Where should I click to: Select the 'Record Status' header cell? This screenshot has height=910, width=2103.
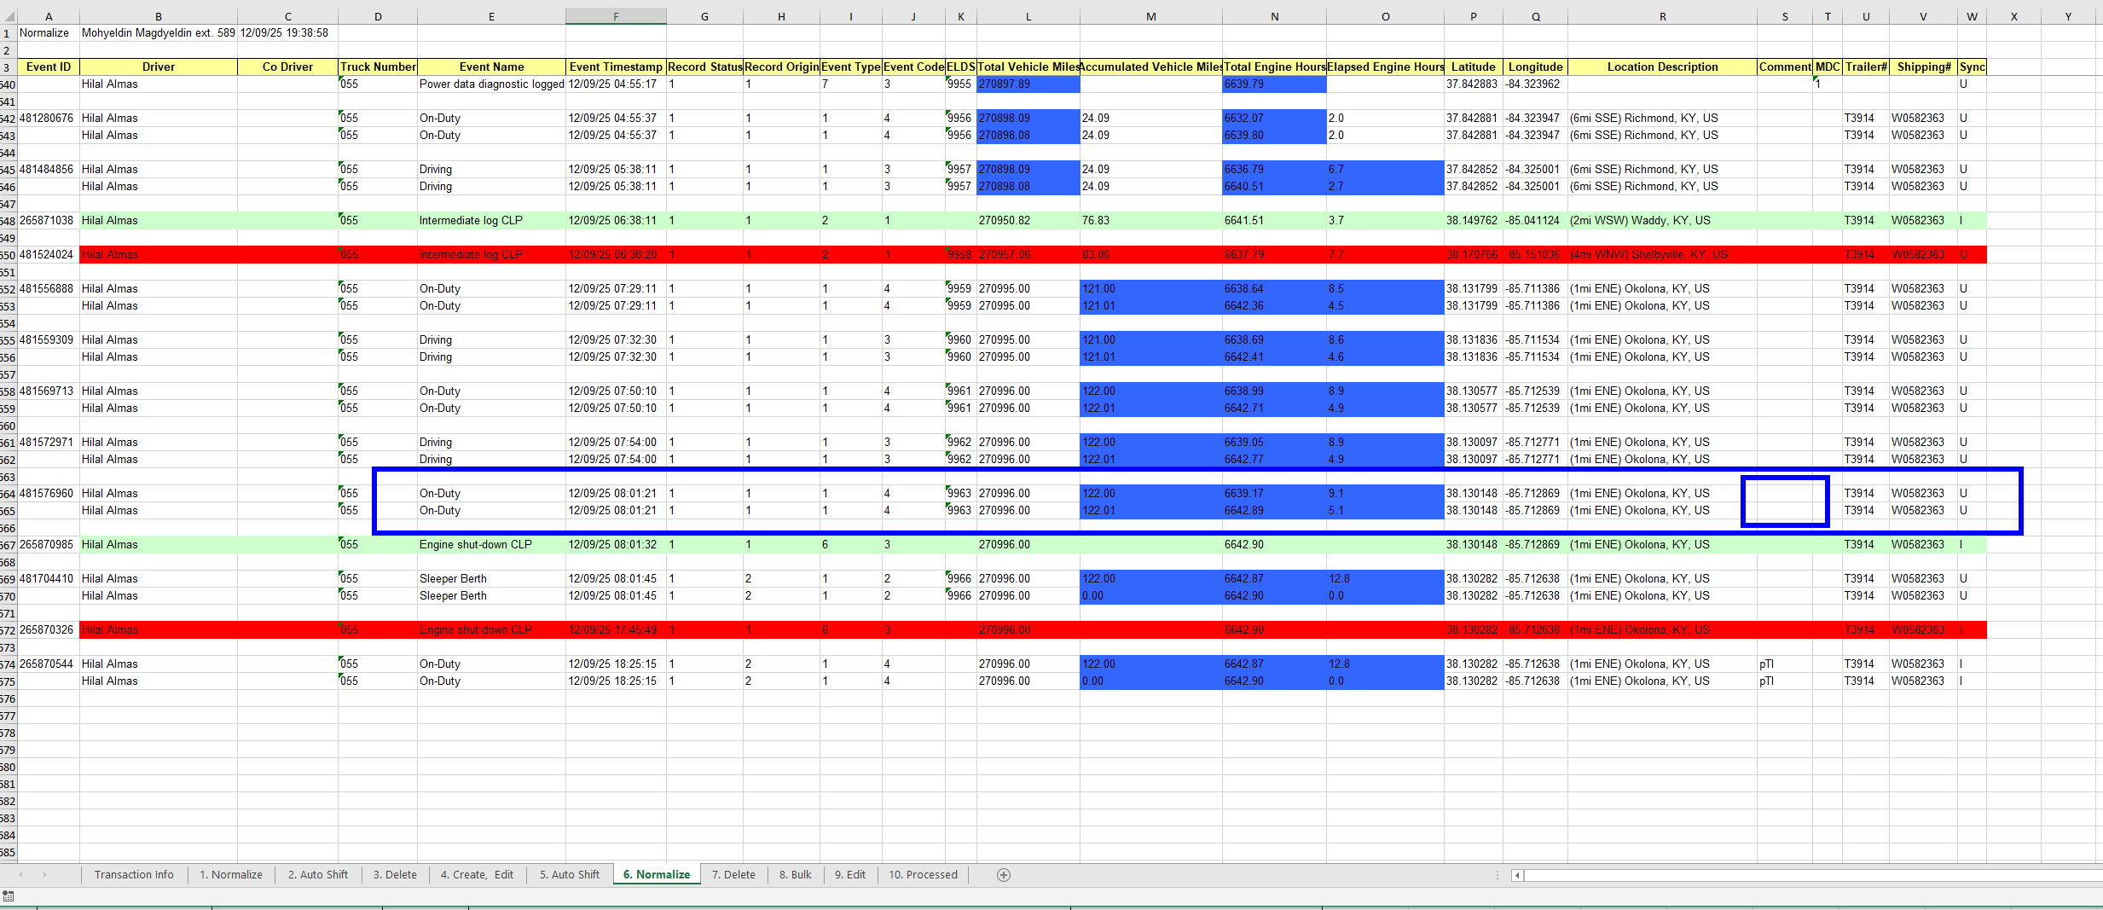click(x=704, y=67)
